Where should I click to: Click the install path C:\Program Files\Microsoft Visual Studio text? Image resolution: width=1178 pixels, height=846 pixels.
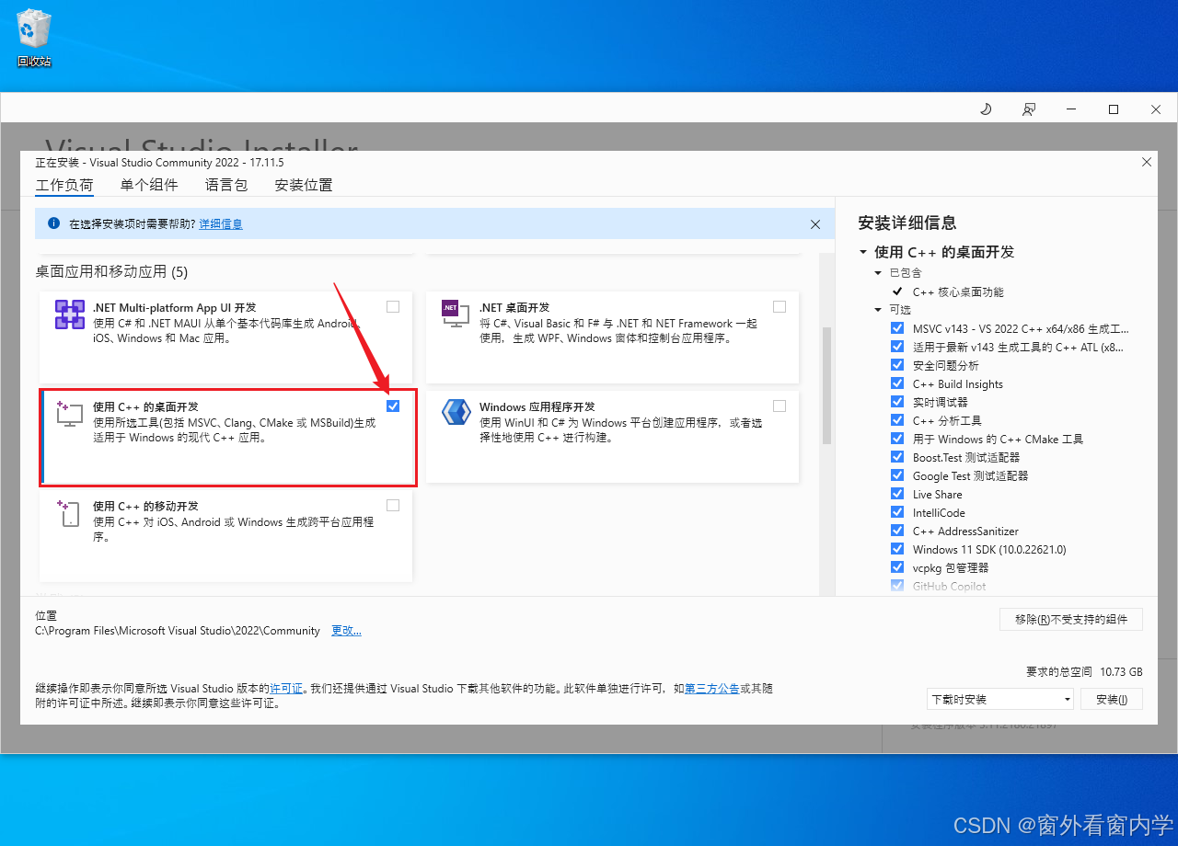(x=178, y=631)
